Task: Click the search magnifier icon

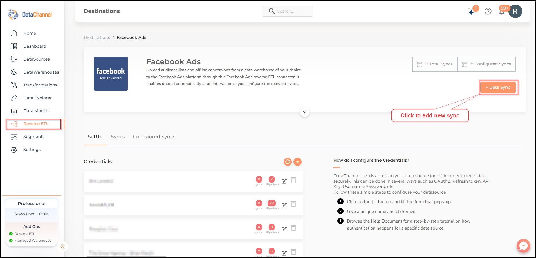Action: 272,11
